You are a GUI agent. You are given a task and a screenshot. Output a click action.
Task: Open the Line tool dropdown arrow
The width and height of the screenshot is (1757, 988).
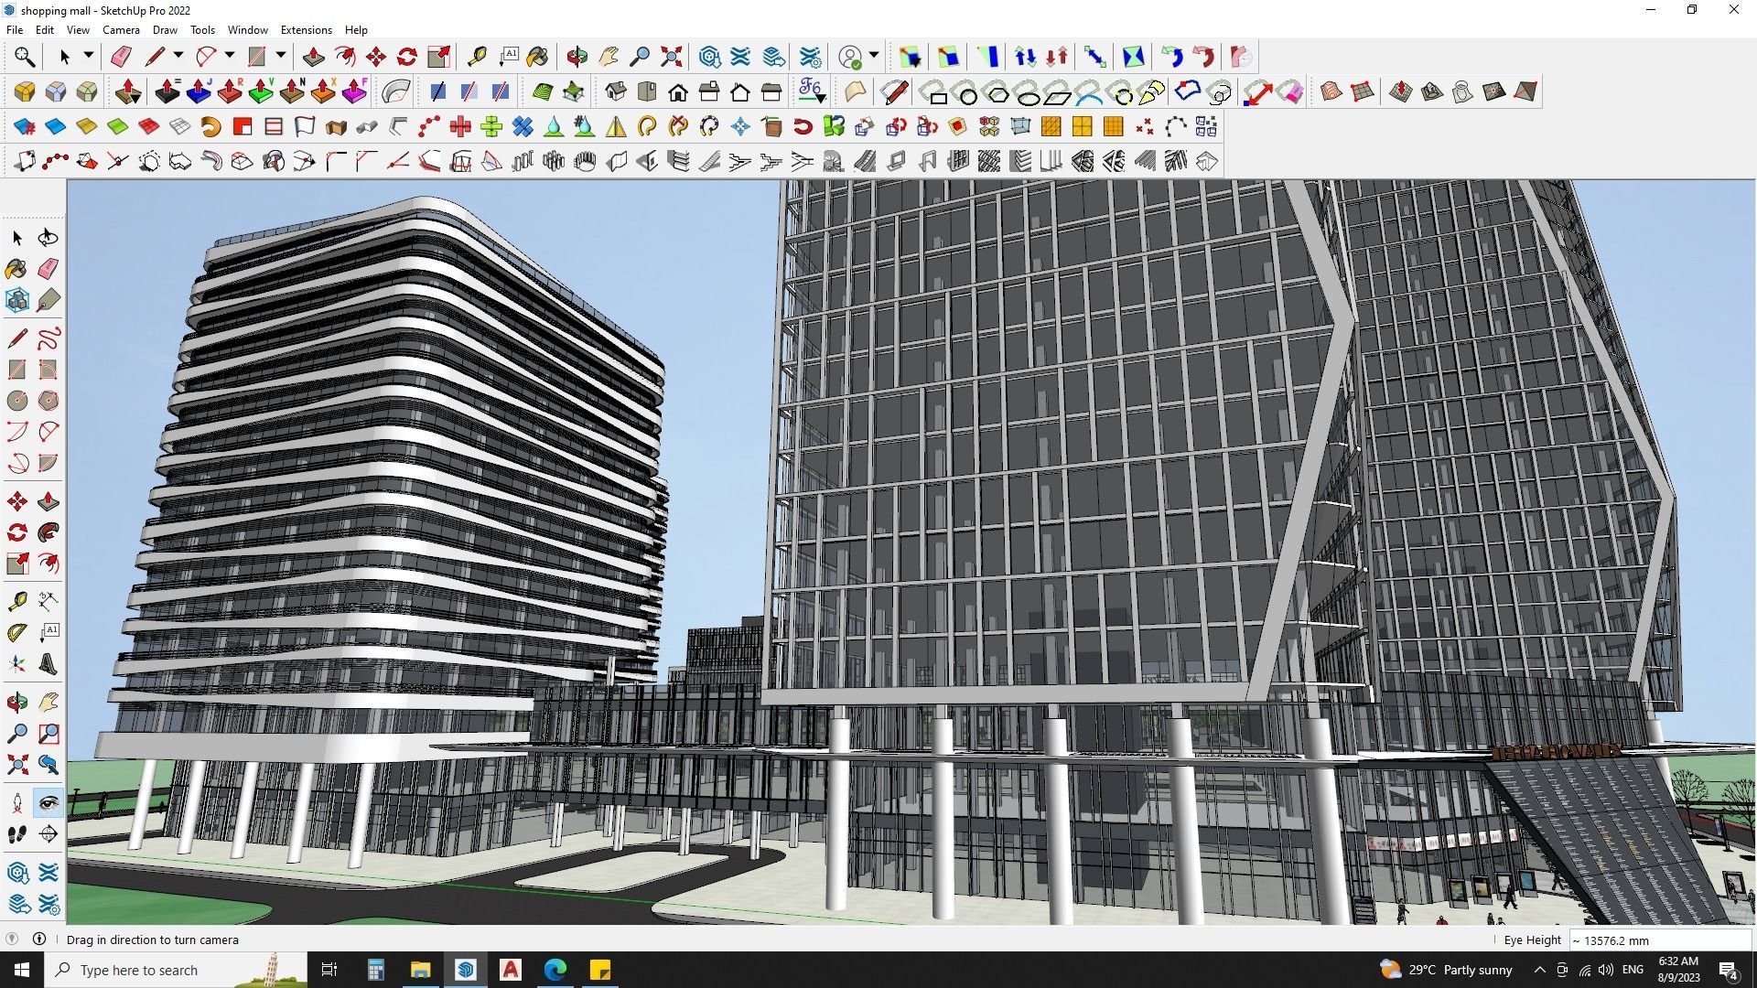pos(178,56)
